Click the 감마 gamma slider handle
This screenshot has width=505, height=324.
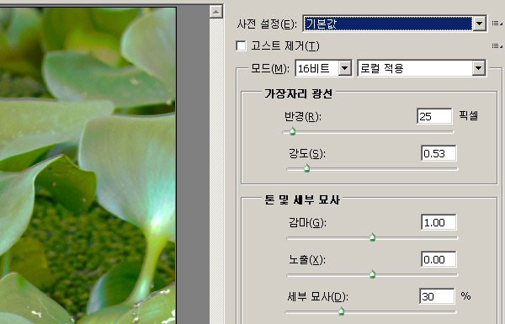(x=373, y=237)
